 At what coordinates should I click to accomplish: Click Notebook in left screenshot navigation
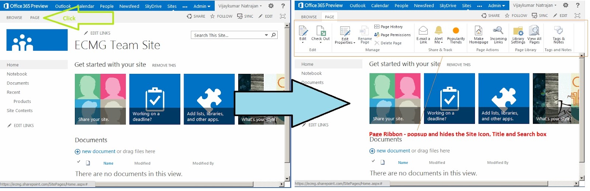coord(17,74)
